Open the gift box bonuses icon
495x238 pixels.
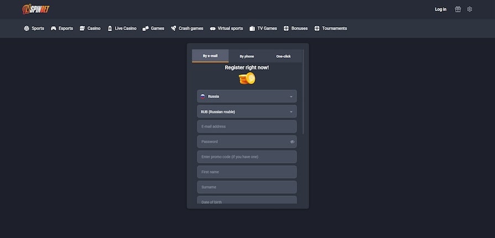(x=457, y=9)
